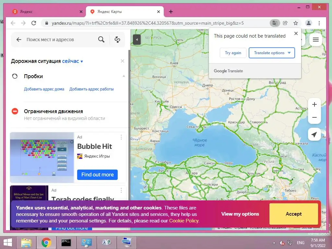Click the red traffic restrictions icon

[15, 111]
